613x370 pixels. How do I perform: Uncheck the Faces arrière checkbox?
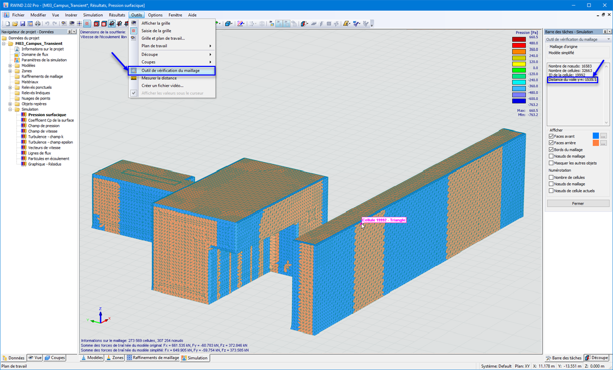pos(551,143)
